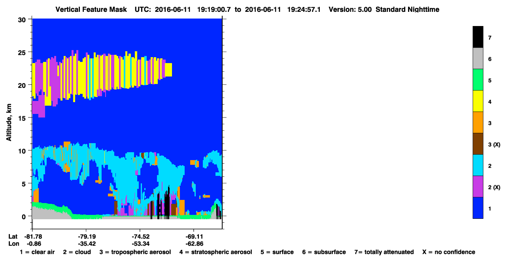This screenshot has height=263, width=514.
Task: Click longitude value -53.34
Action: [140, 244]
